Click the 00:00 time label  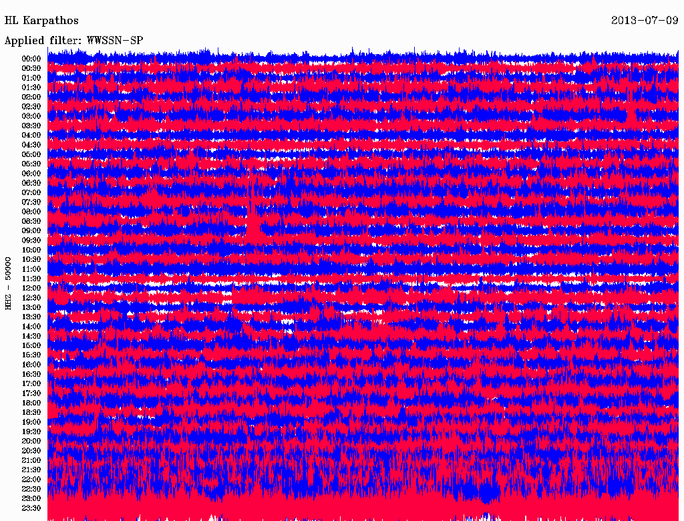[x=31, y=59]
